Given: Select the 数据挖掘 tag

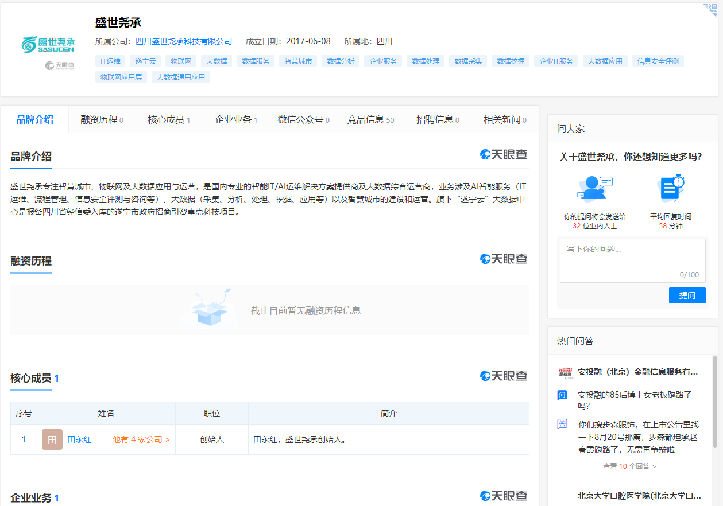Looking at the screenshot, I should tap(511, 61).
